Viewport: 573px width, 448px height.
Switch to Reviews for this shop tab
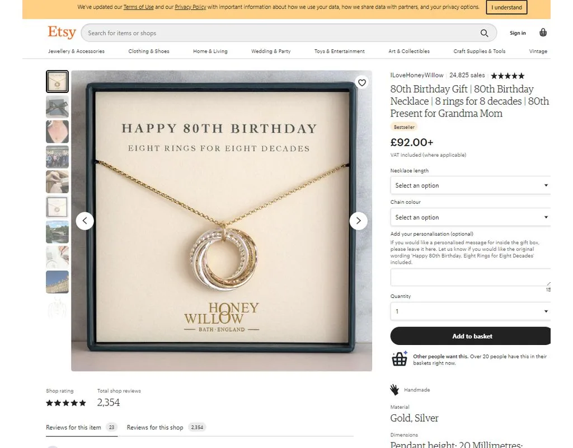tap(155, 427)
